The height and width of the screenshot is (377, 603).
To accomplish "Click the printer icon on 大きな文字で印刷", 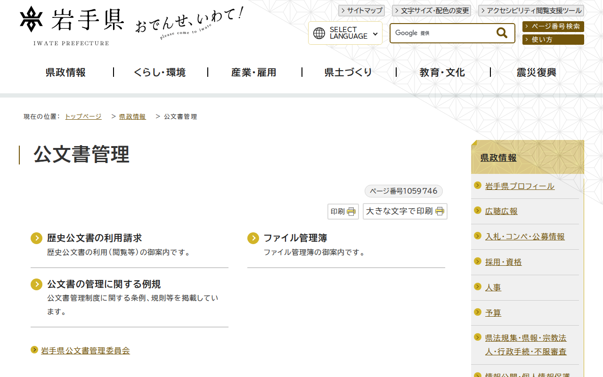I will 440,211.
